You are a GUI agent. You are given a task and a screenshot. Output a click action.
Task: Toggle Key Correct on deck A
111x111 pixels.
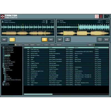pos(12,40)
